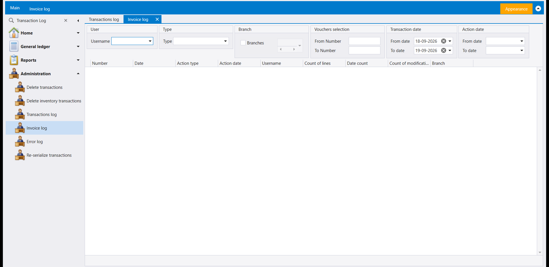Close the Invoice log tab
The width and height of the screenshot is (549, 267).
(157, 19)
